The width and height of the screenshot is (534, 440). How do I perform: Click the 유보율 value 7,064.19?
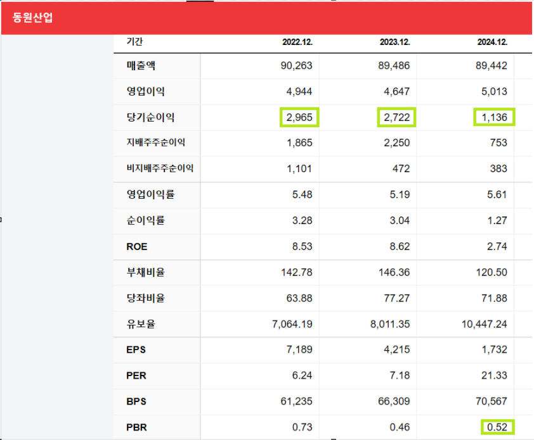point(292,324)
